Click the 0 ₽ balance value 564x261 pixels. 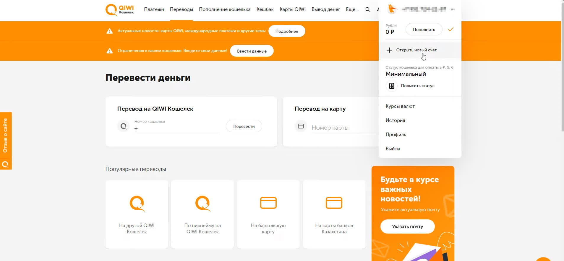coord(390,32)
